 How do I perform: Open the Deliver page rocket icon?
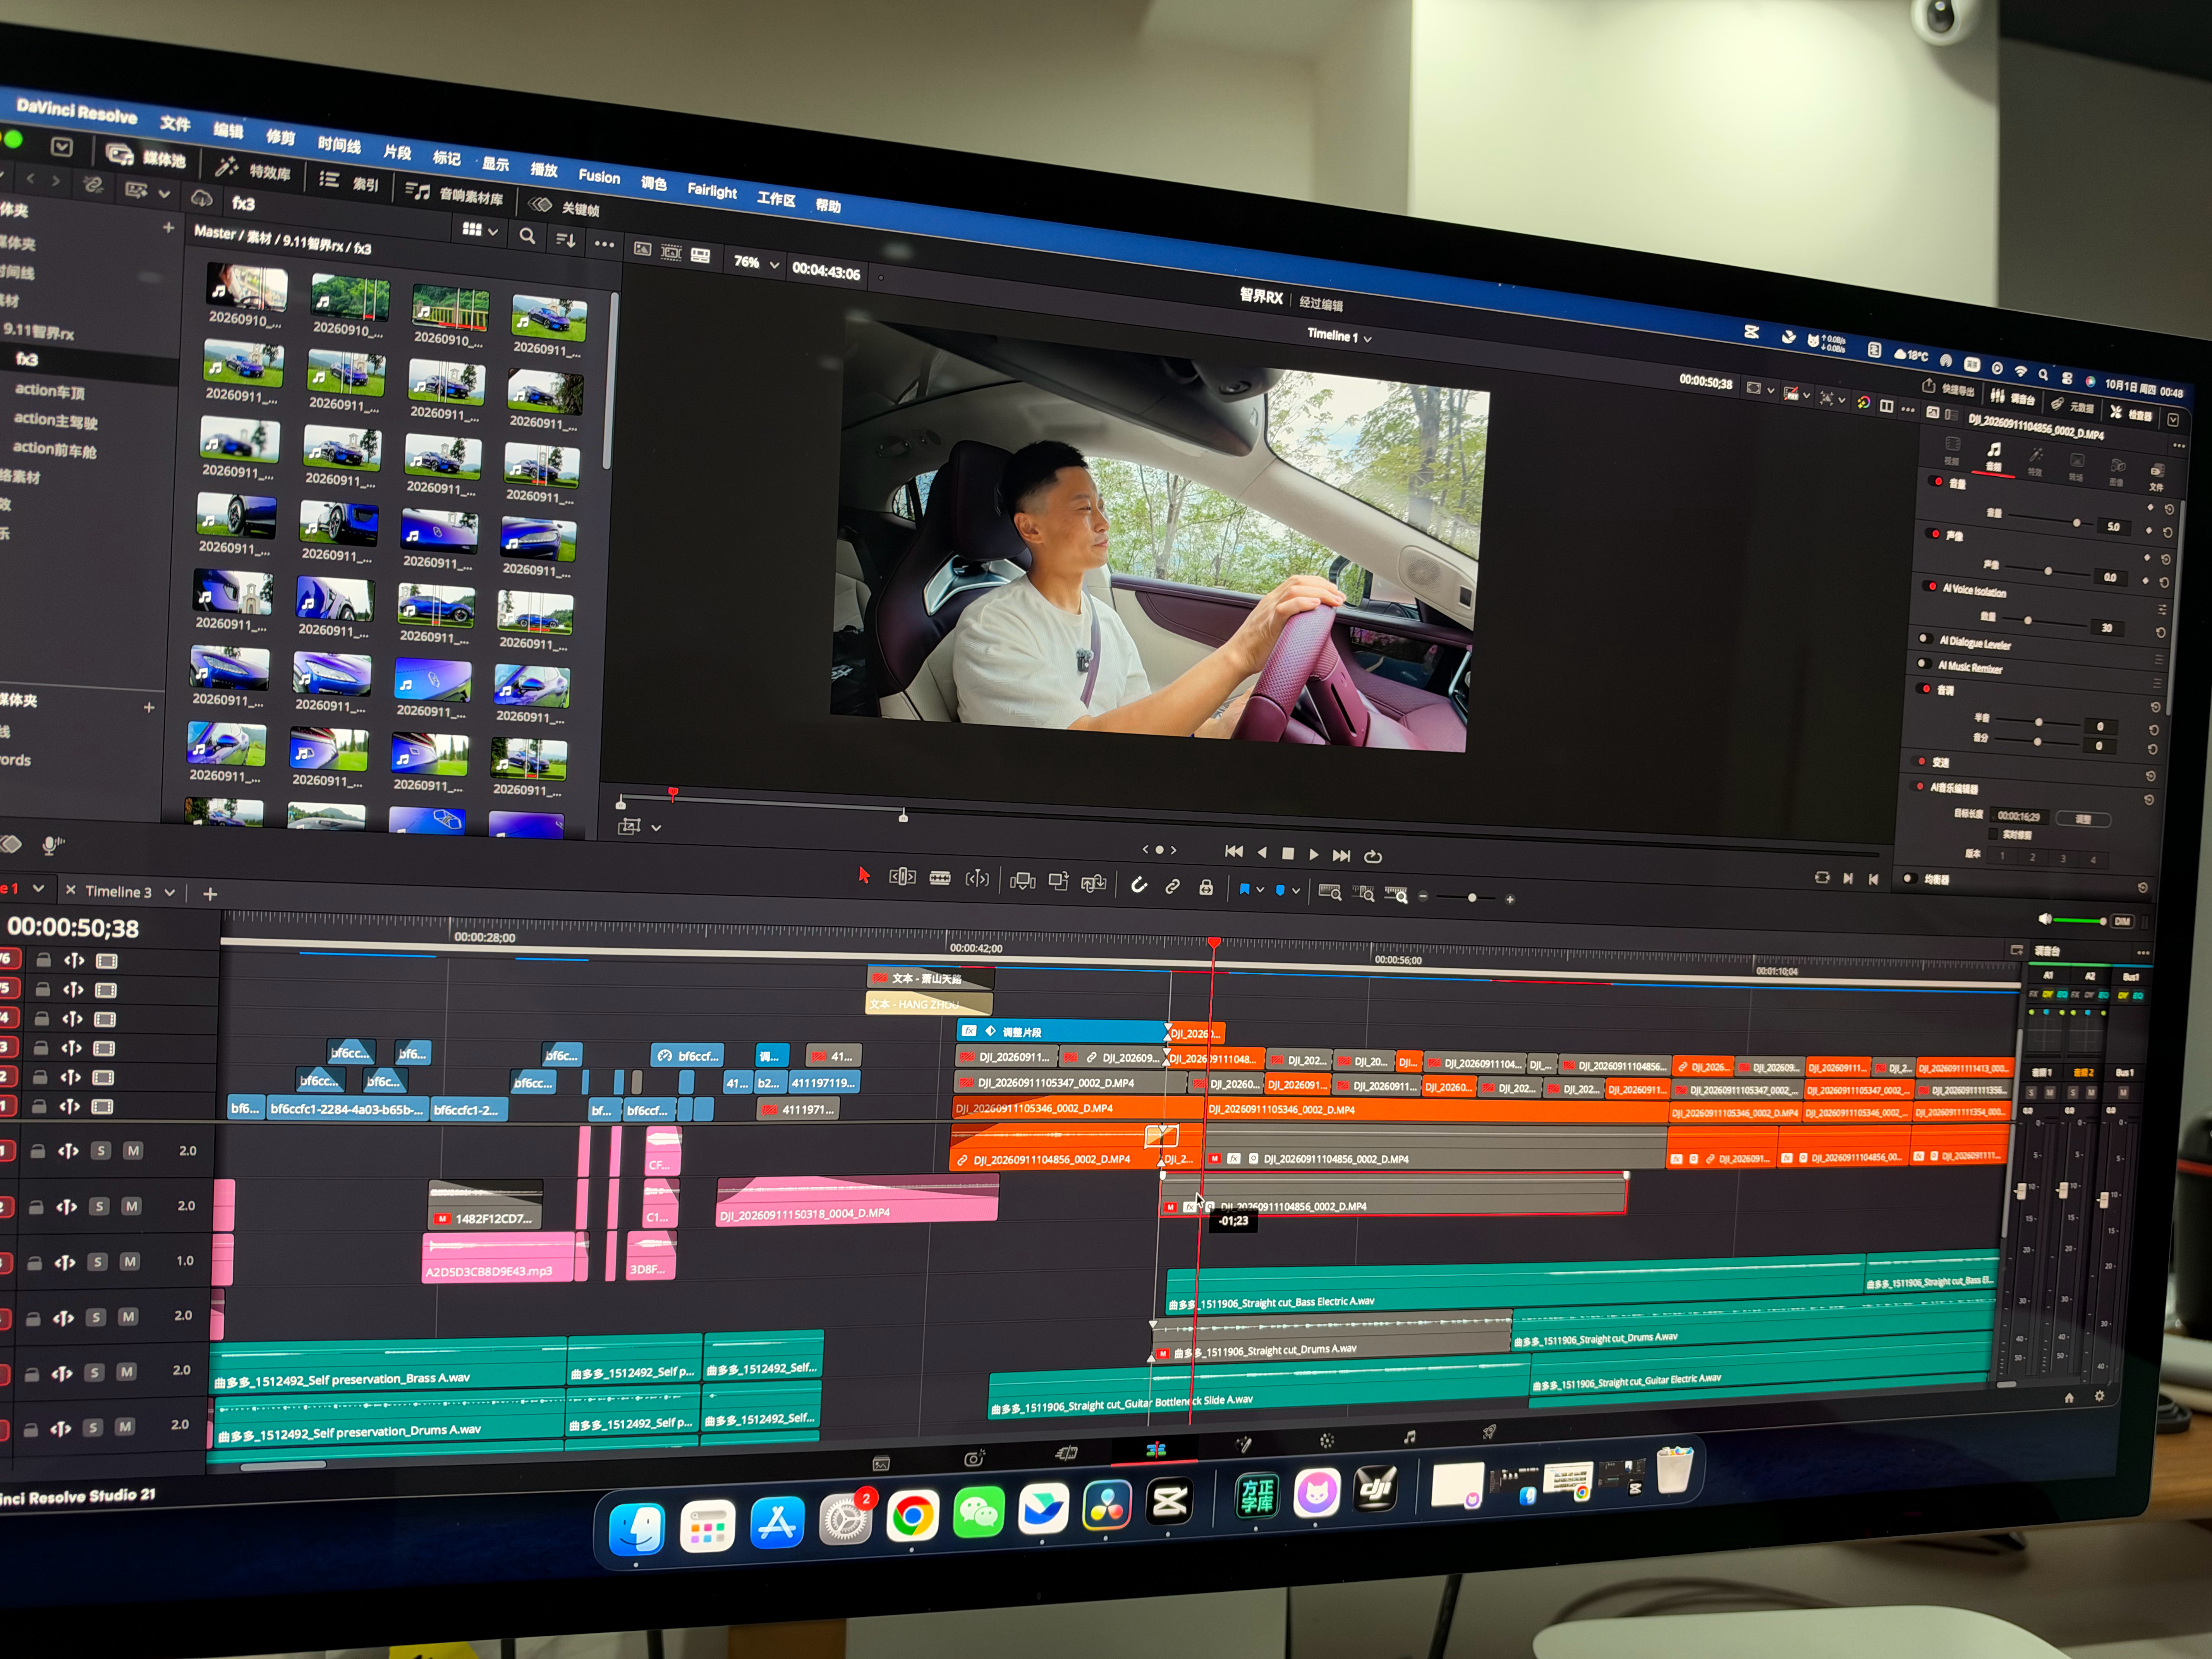(1489, 1433)
